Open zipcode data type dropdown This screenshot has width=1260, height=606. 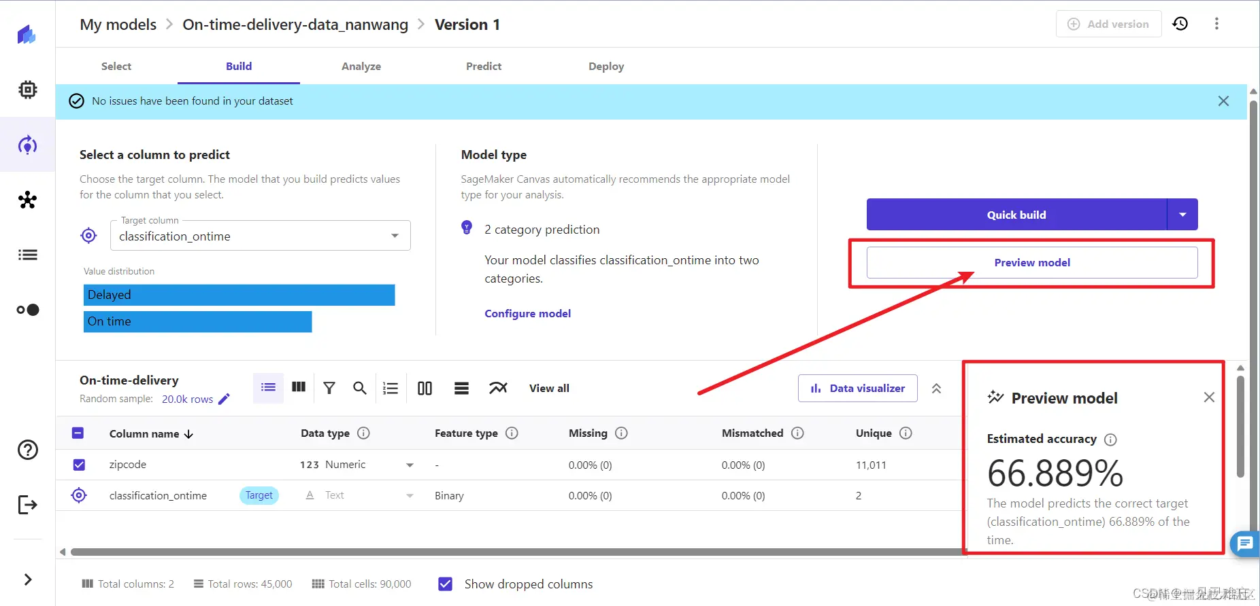click(x=410, y=465)
